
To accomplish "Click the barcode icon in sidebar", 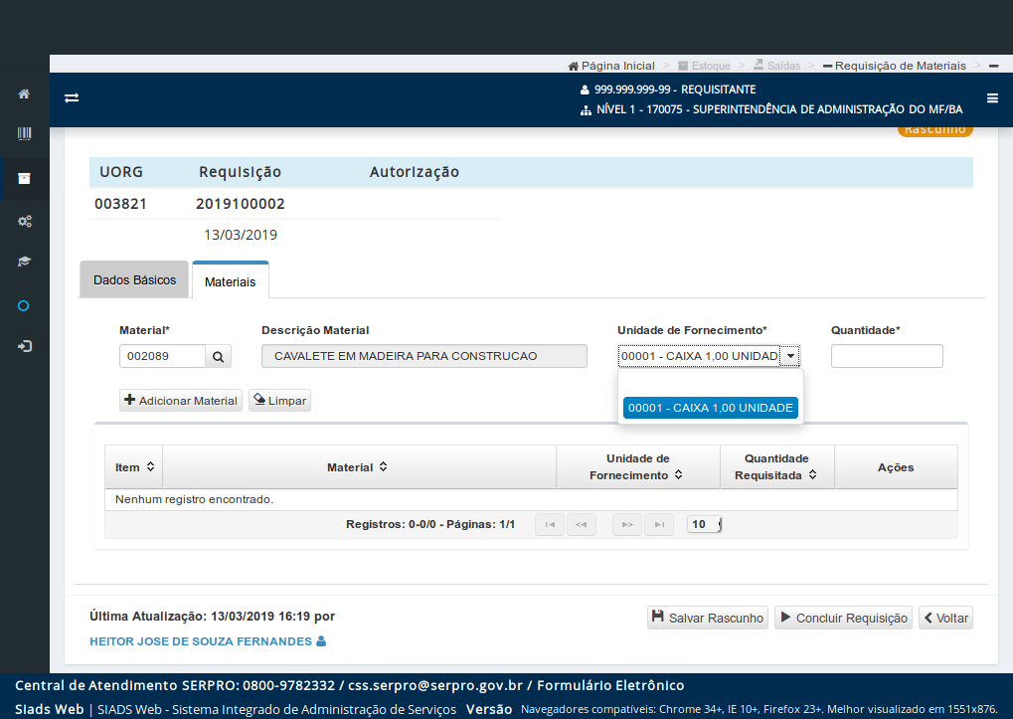I will click(24, 133).
